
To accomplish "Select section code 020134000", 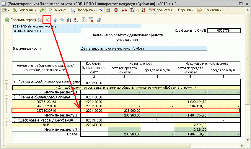I will coord(94,120).
